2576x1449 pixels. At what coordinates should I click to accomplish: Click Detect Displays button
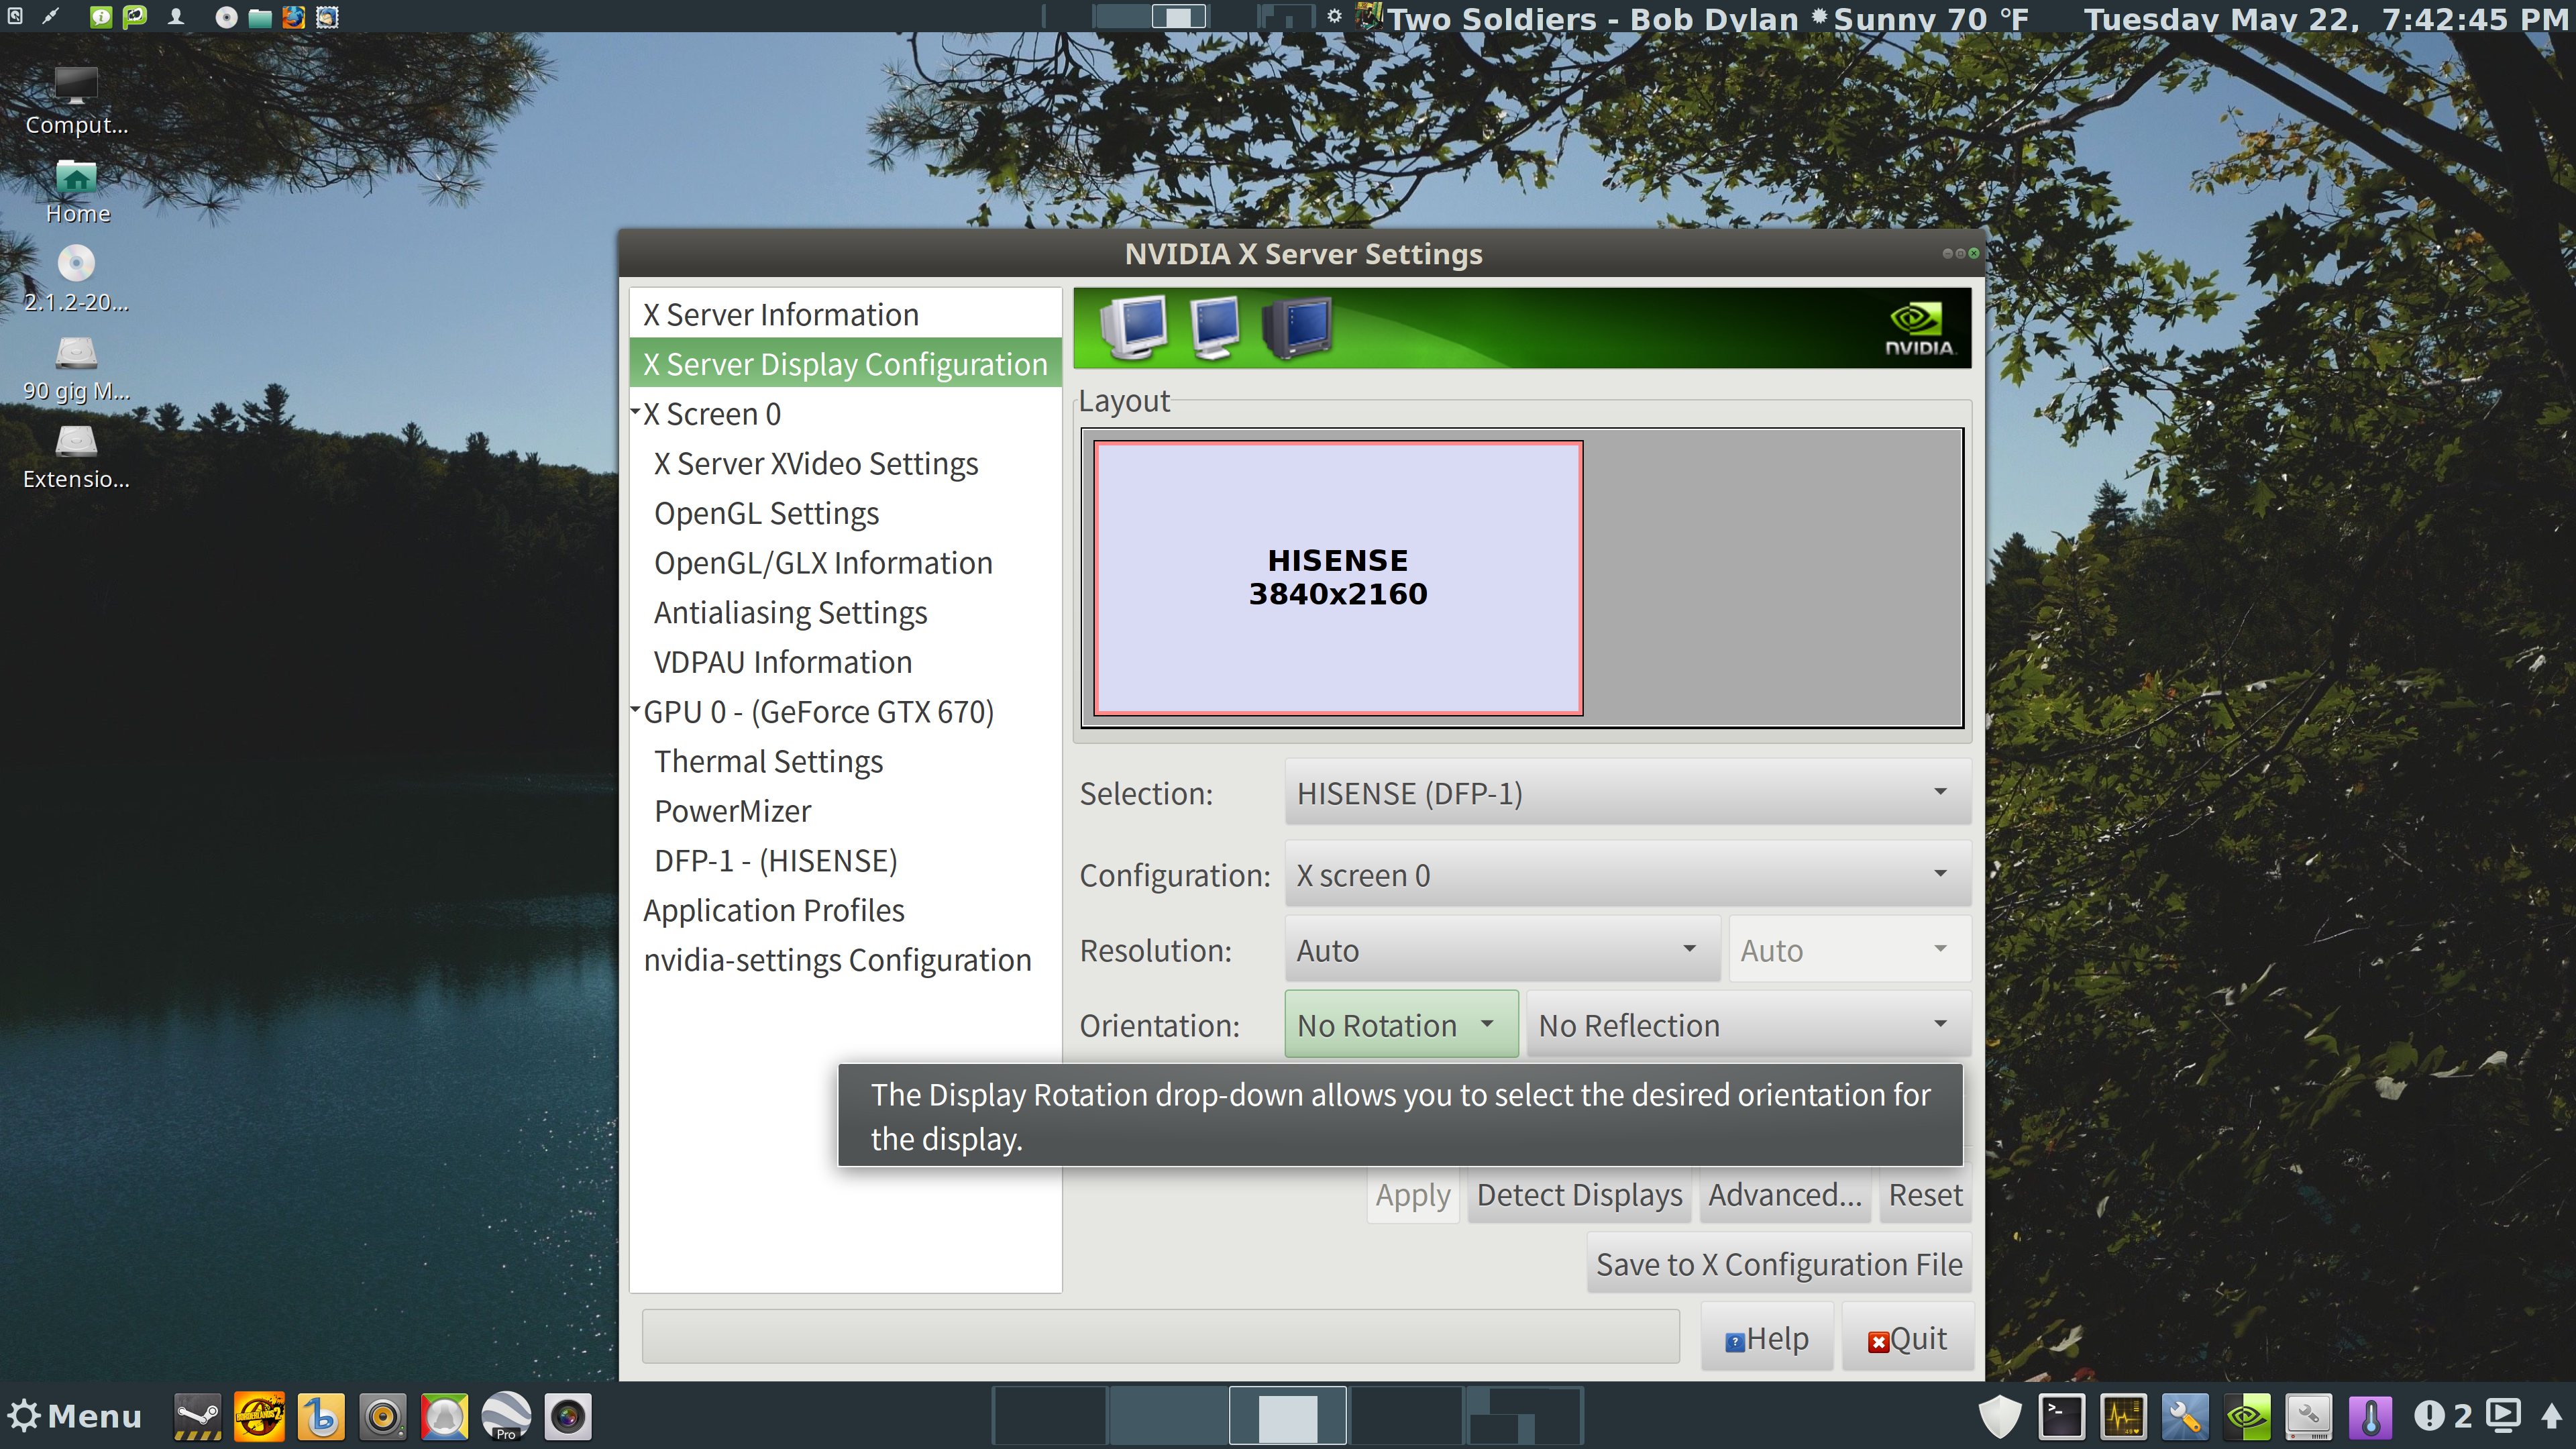tap(1579, 1195)
